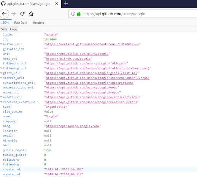Reload the page with the refresh icon
This screenshot has width=197, height=184.
click(22, 14)
